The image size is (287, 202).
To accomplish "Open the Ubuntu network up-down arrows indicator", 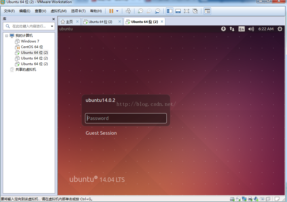I will click(232, 29).
